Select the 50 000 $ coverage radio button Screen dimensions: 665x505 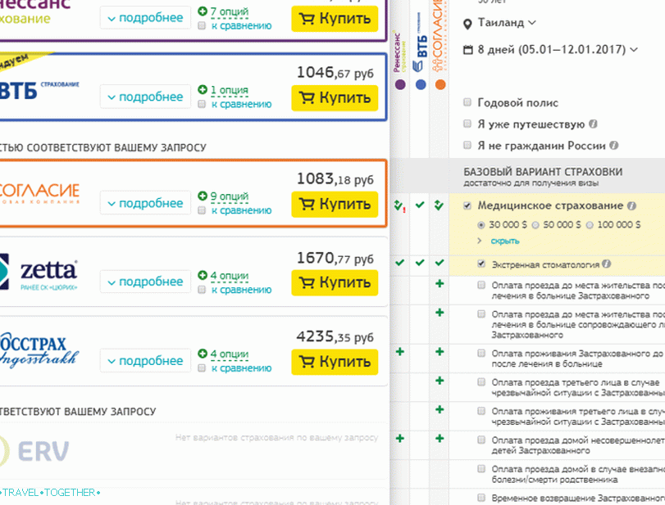click(x=535, y=224)
